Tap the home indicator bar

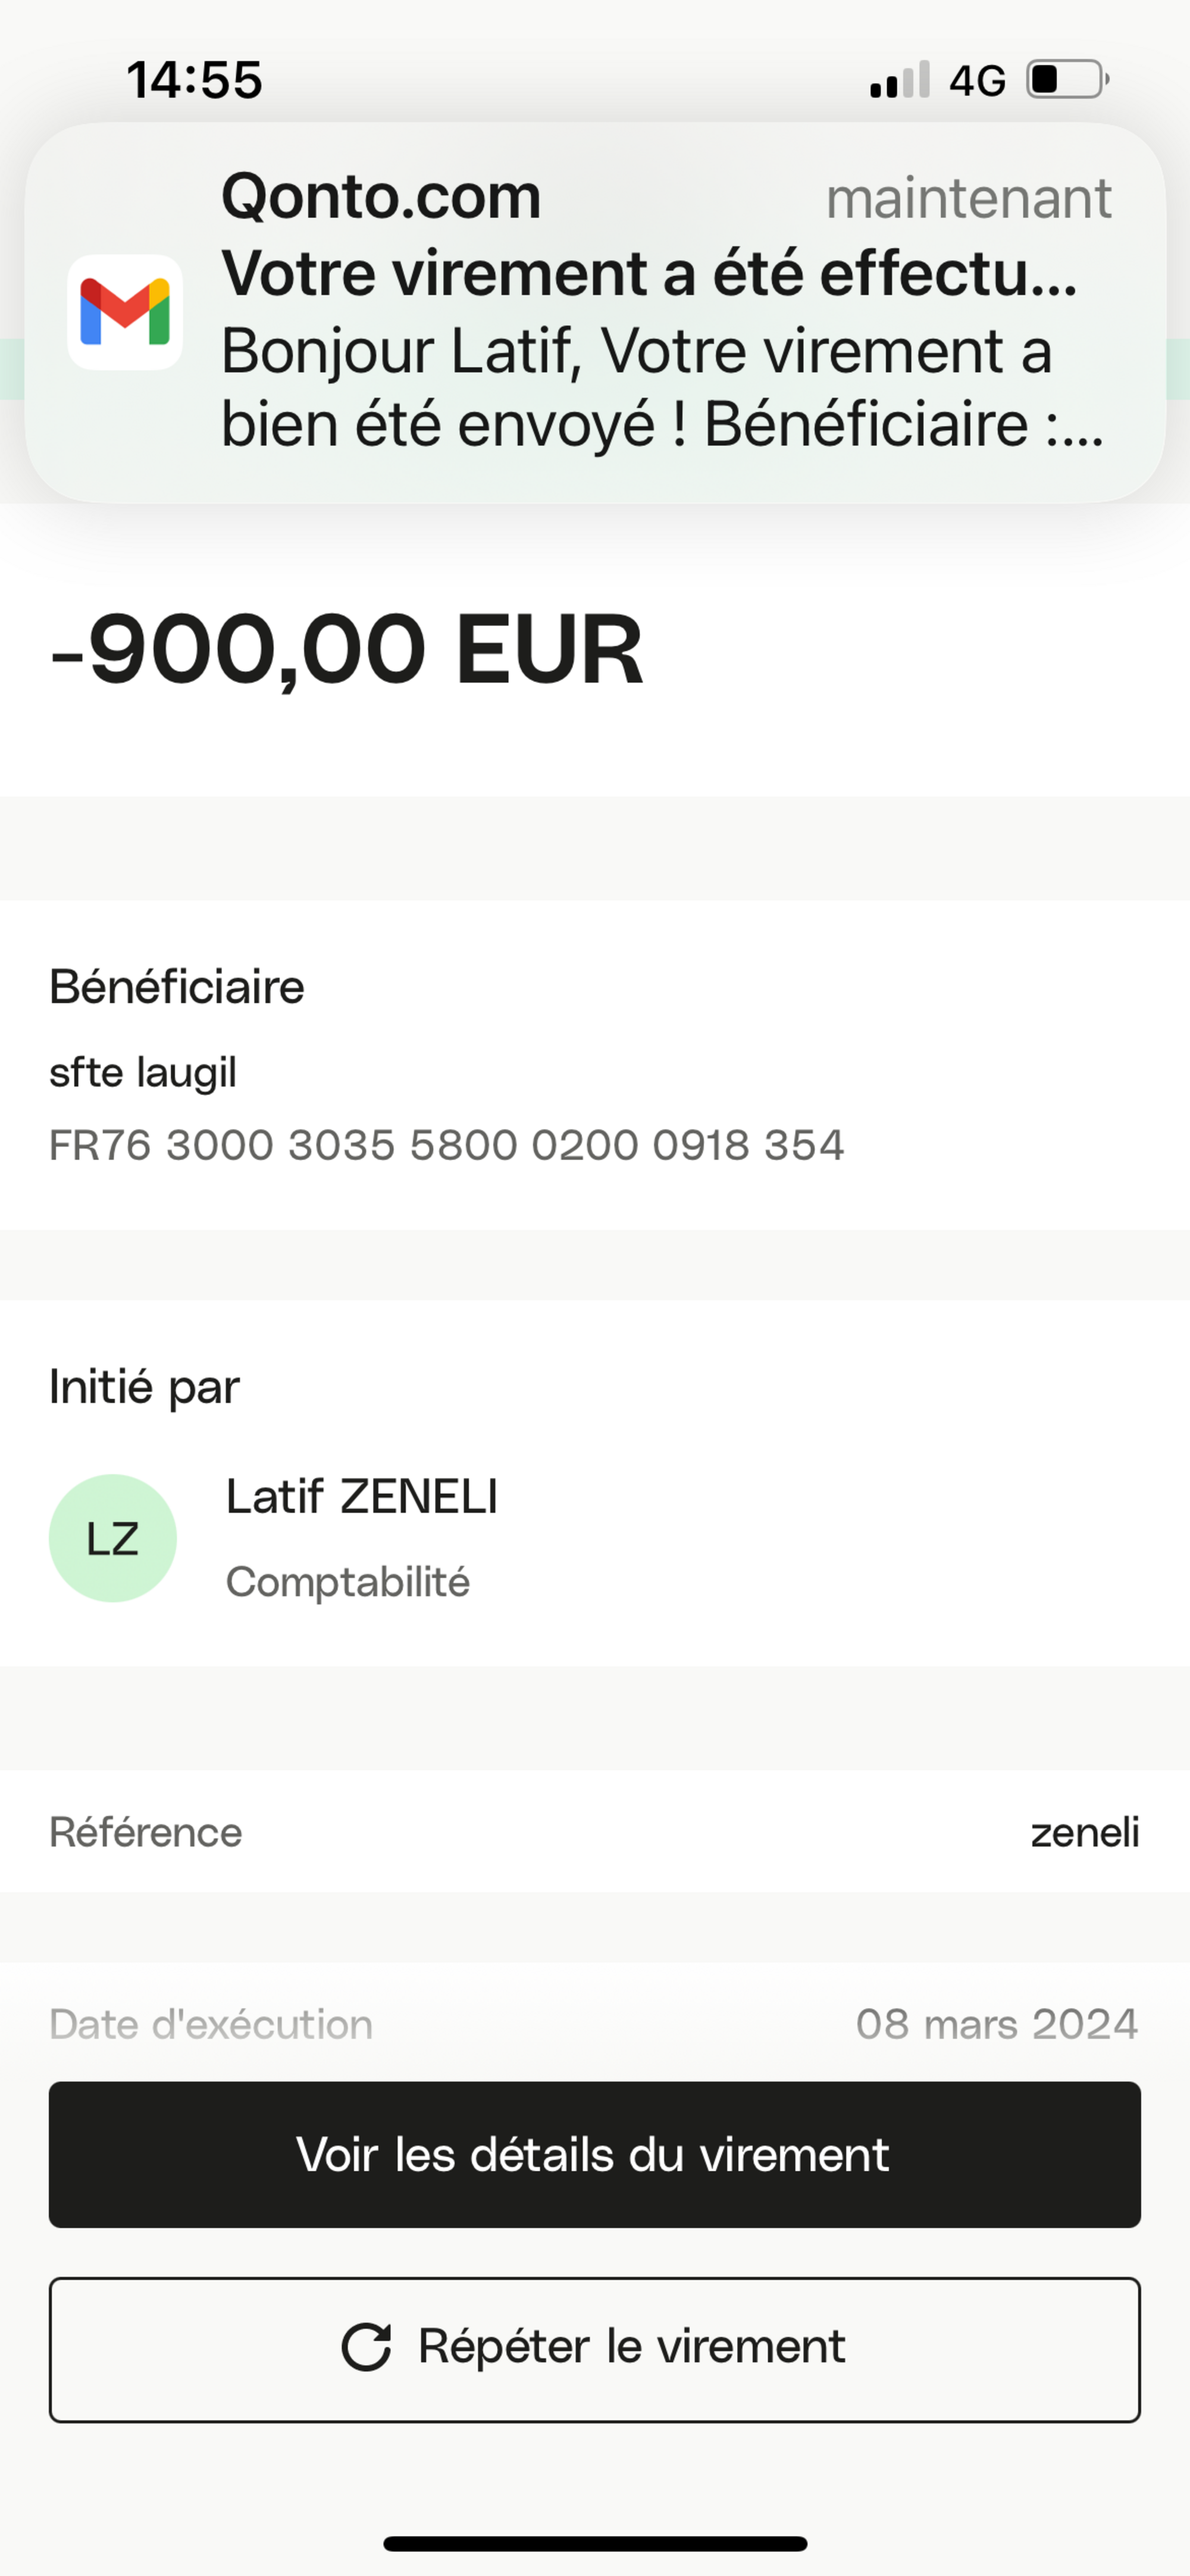coord(595,2543)
